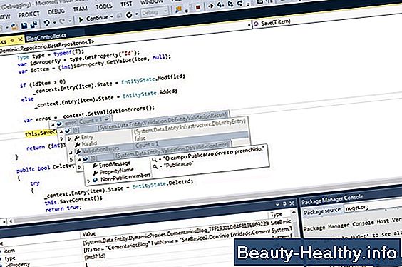Click the IsValid "false" value
This screenshot has height=267, width=402.
click(x=140, y=138)
